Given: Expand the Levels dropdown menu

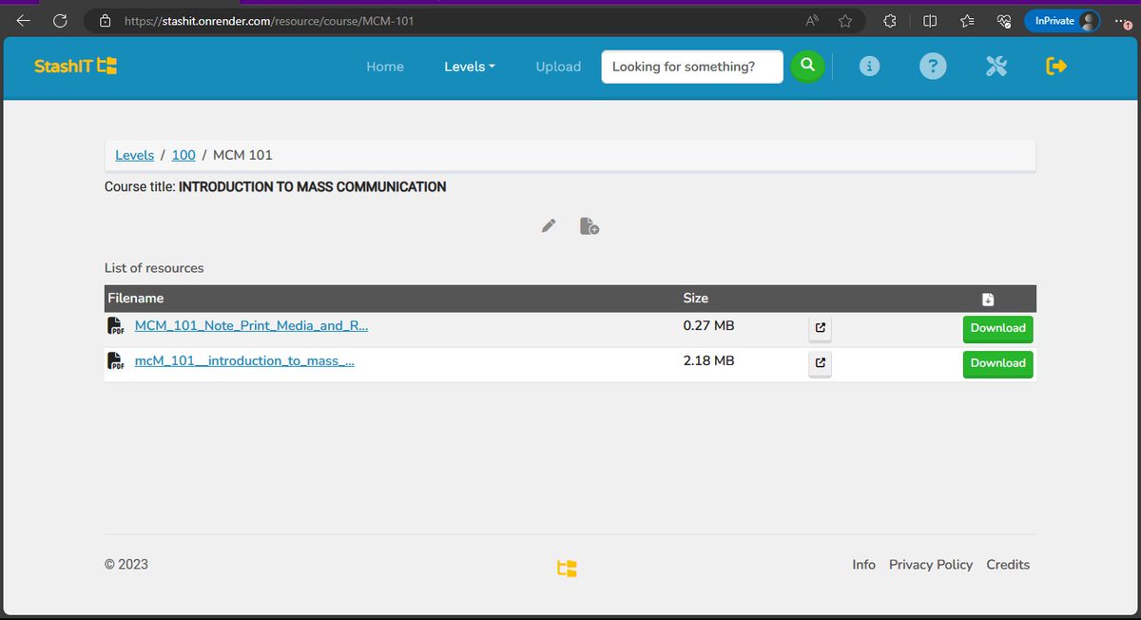Looking at the screenshot, I should (x=470, y=67).
